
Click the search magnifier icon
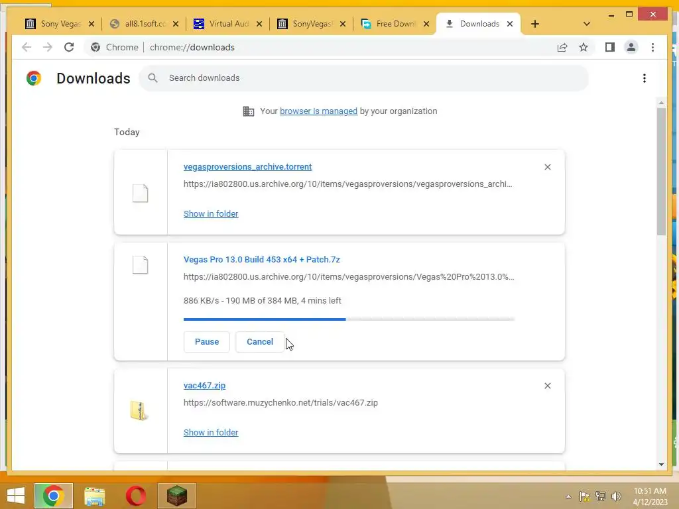coord(153,78)
